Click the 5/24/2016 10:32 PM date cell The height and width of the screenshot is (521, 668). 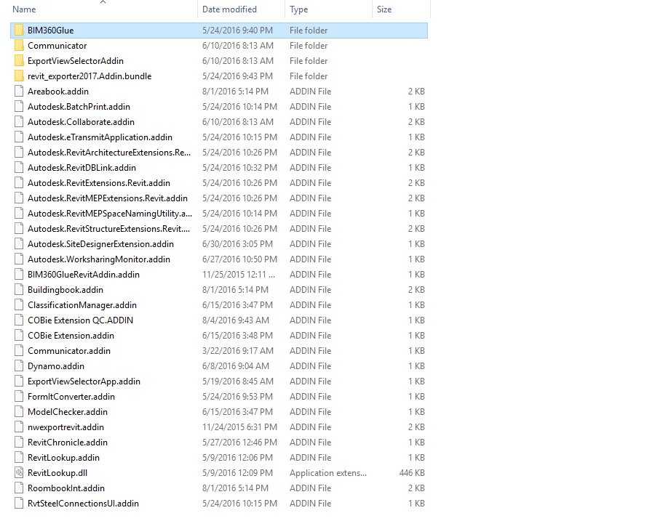click(239, 168)
